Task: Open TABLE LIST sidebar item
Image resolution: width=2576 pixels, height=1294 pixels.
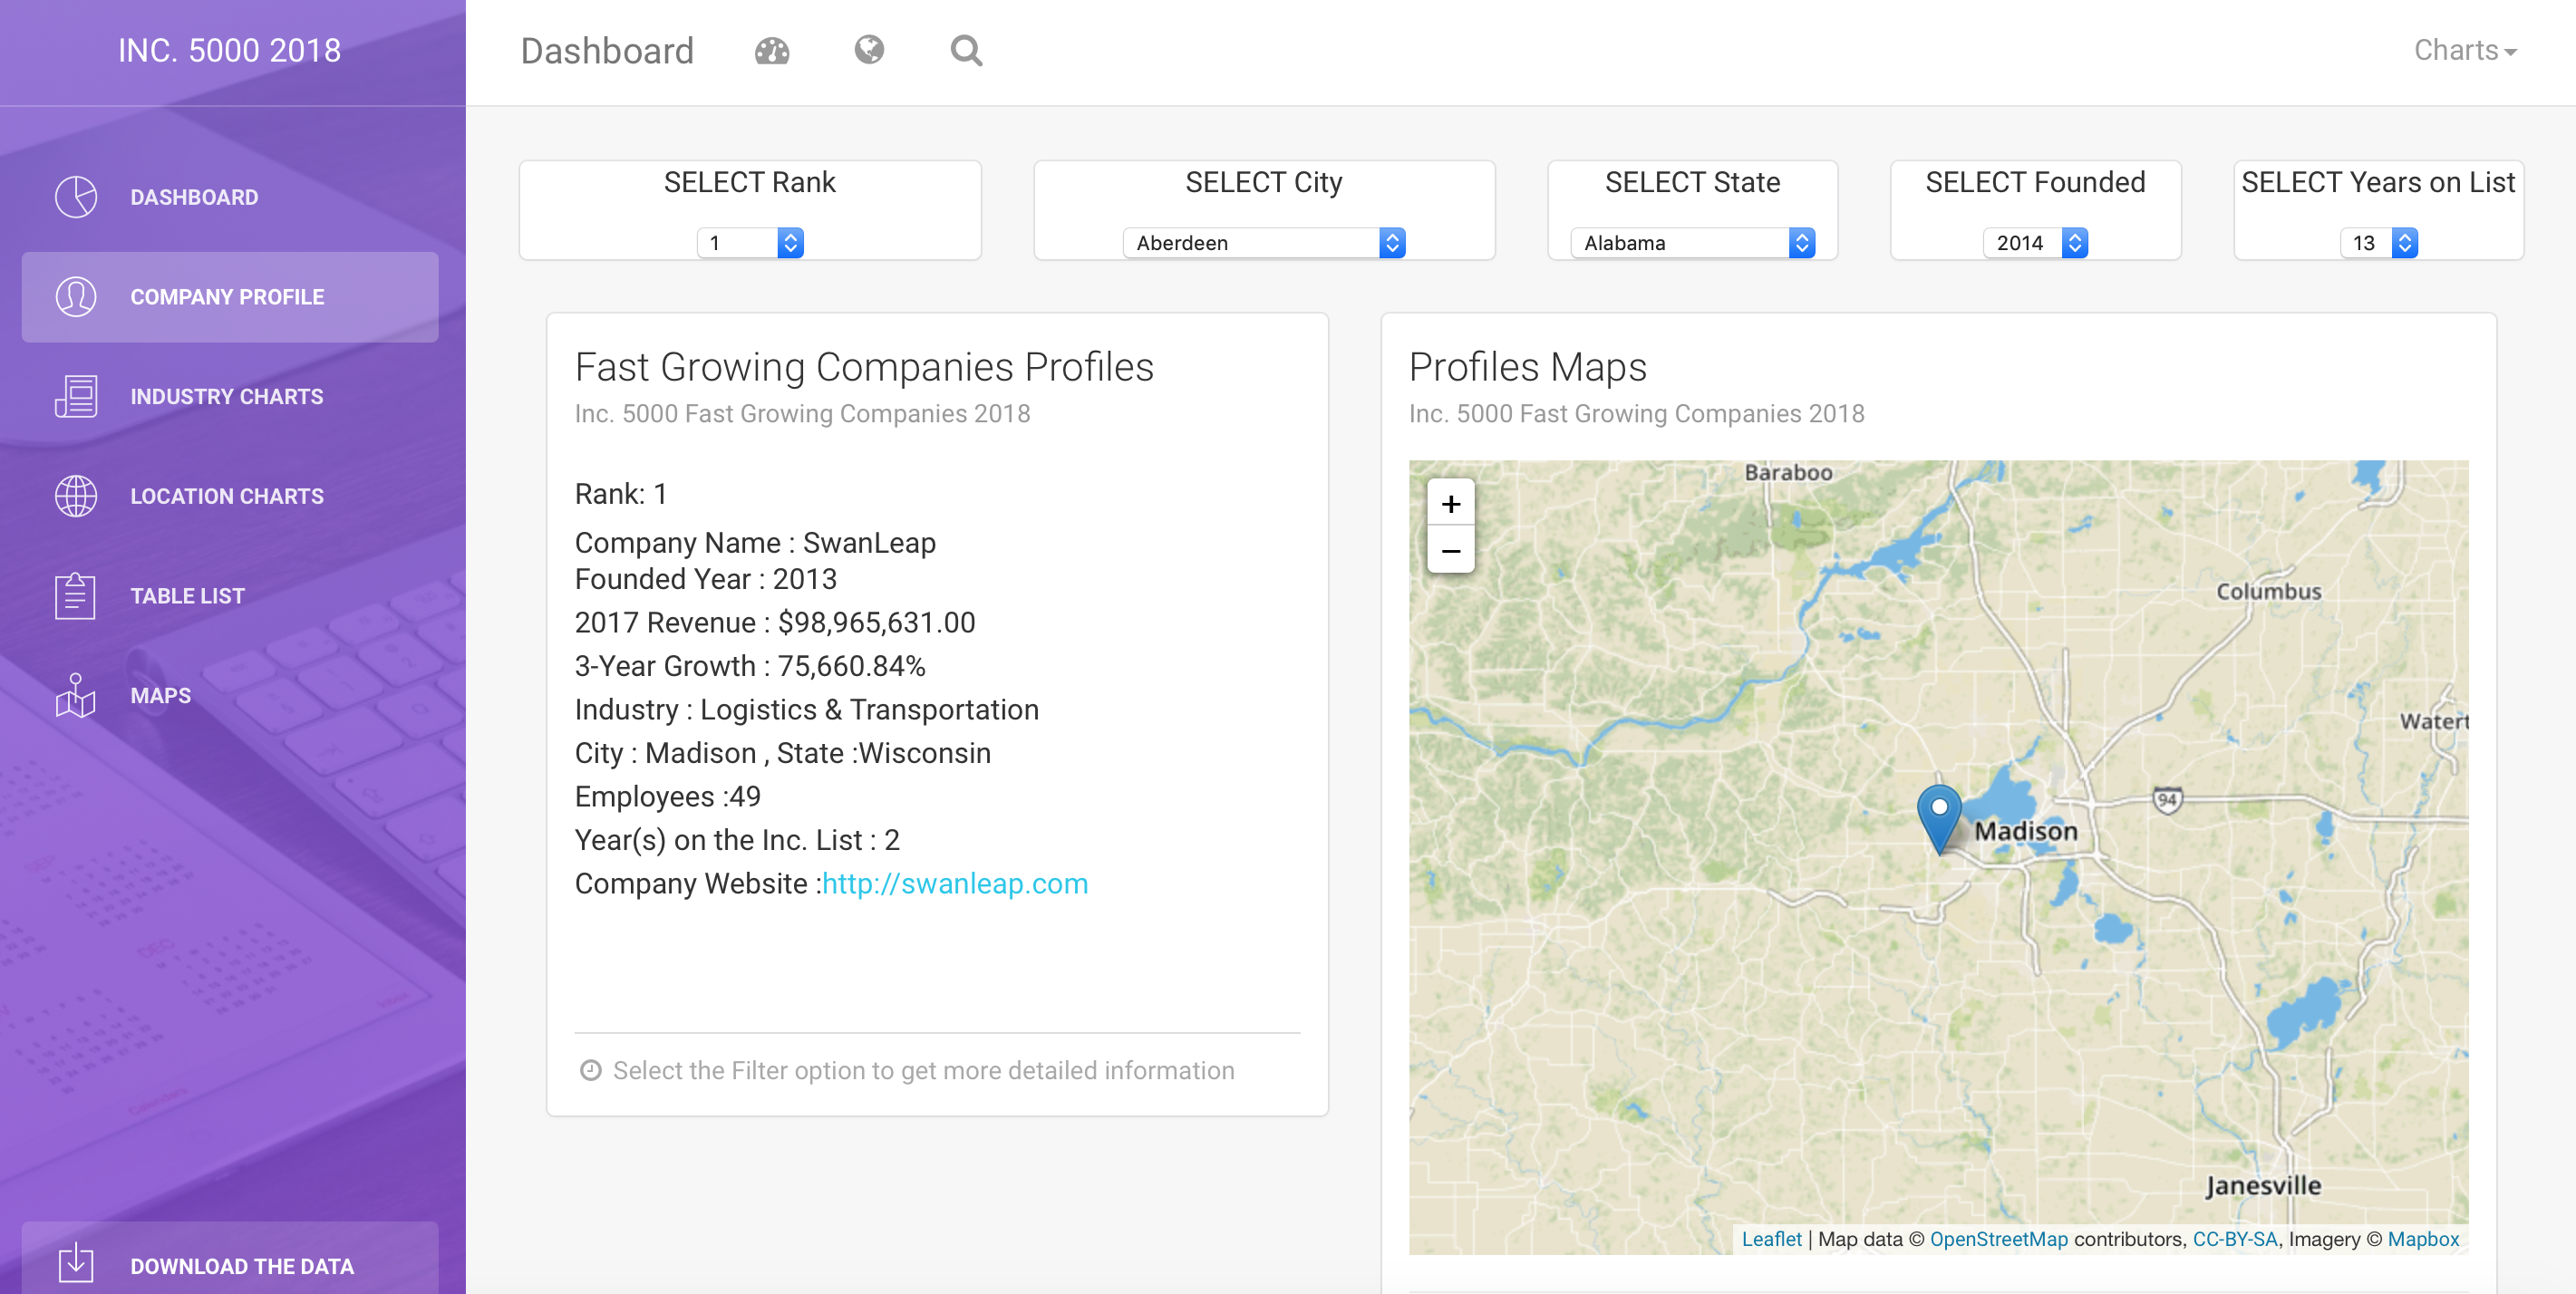Action: coord(230,595)
